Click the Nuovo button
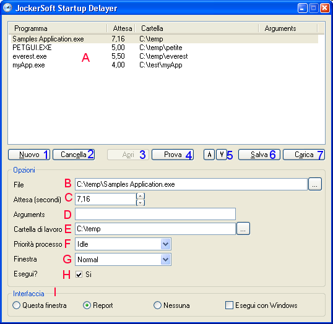The width and height of the screenshot is (333, 324). (29, 155)
